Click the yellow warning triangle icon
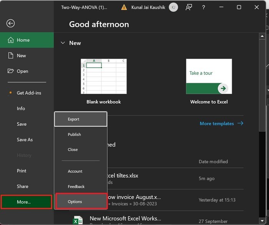Viewport: 269px width, 225px height. (x=124, y=7)
